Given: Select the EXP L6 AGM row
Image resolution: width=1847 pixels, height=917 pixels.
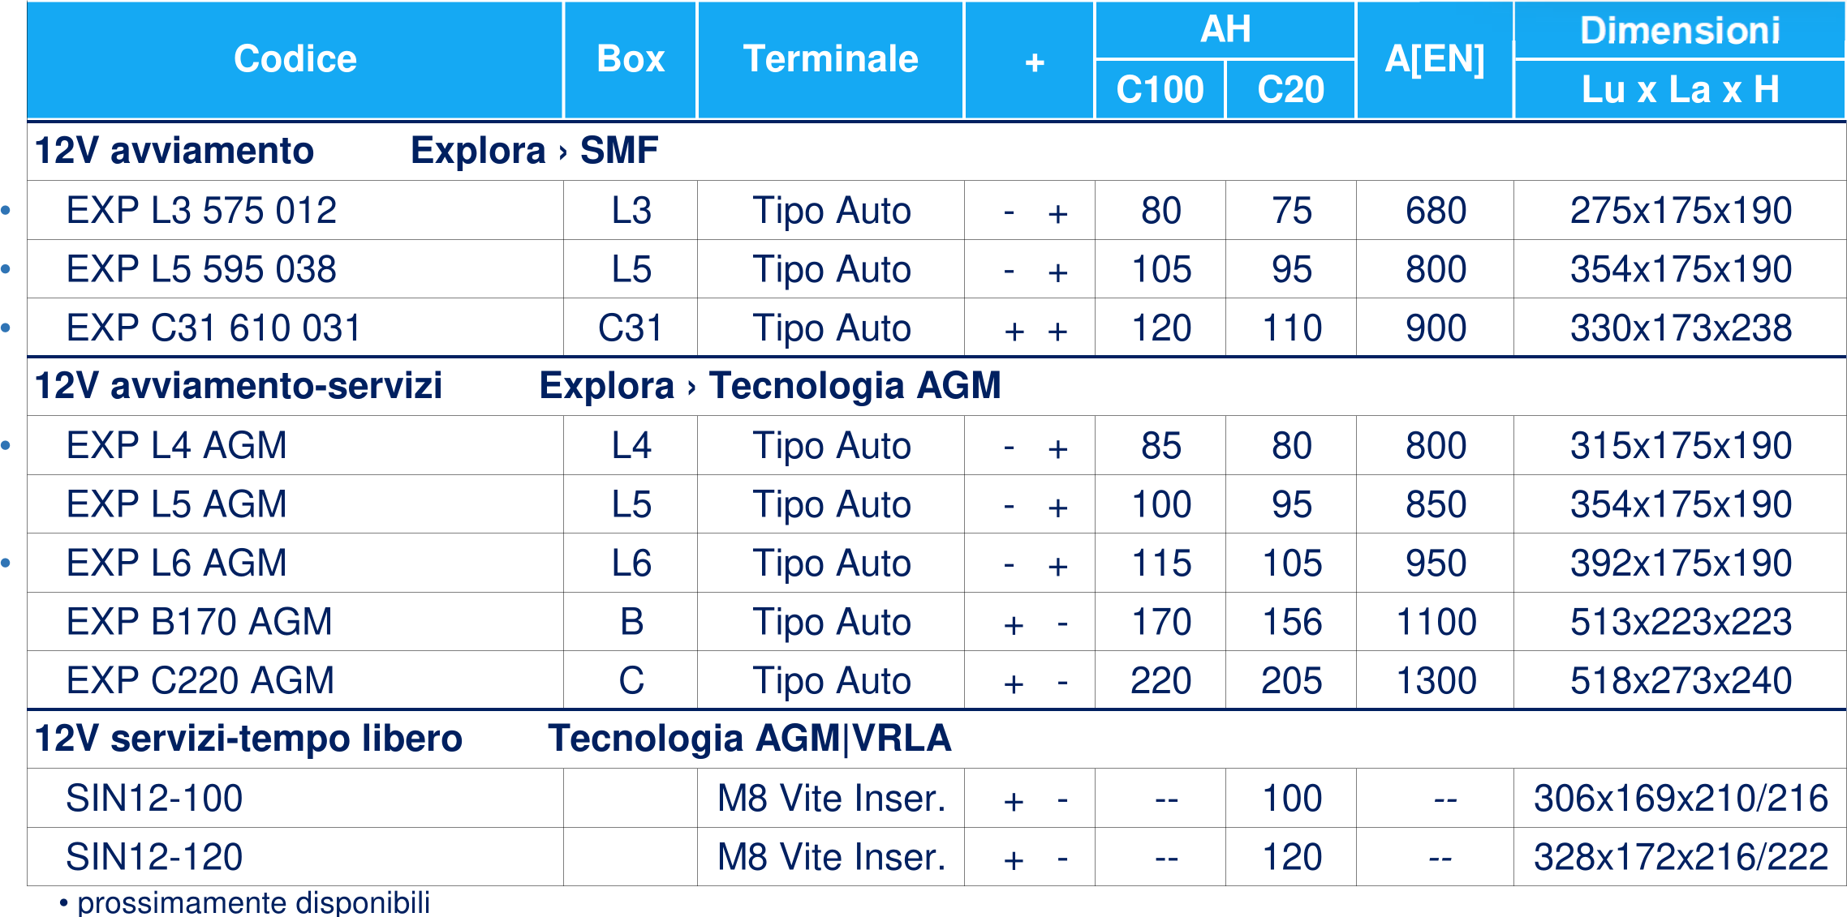Looking at the screenshot, I should click(x=936, y=563).
